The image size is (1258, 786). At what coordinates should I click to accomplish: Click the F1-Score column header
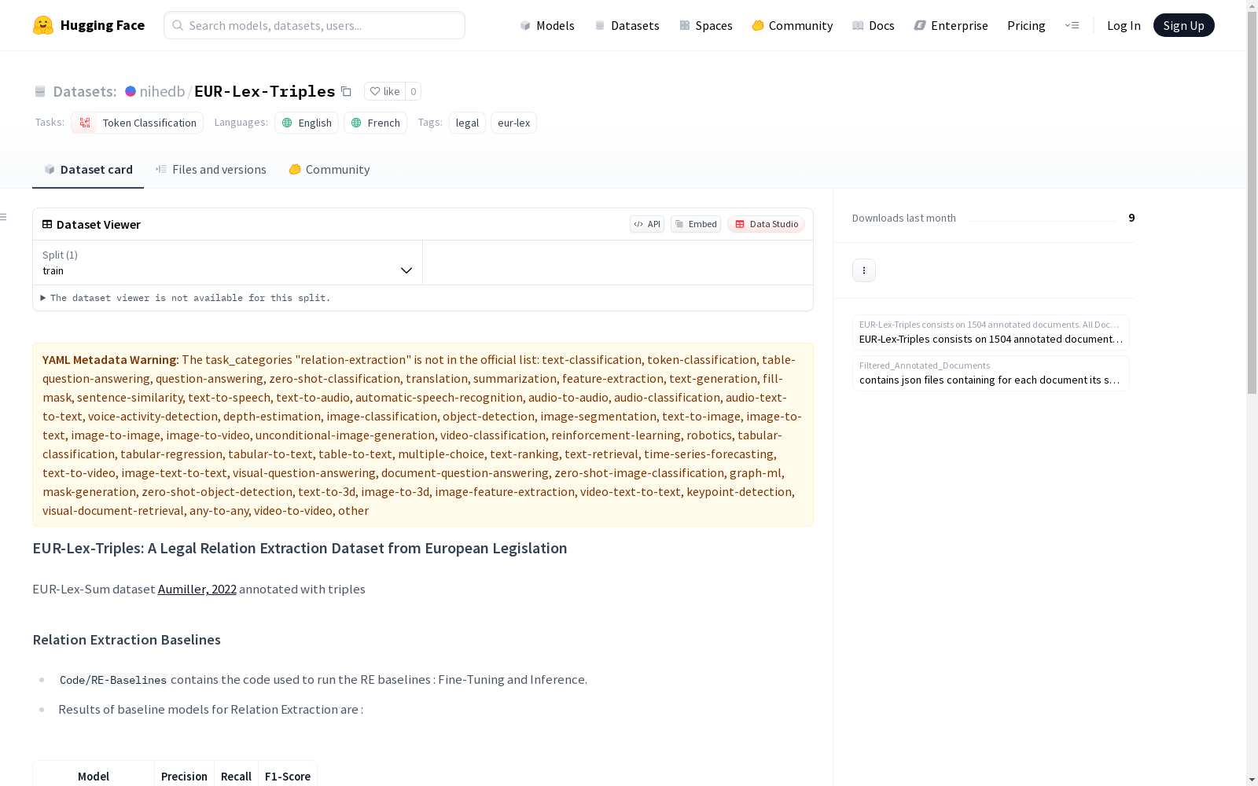coord(288,777)
